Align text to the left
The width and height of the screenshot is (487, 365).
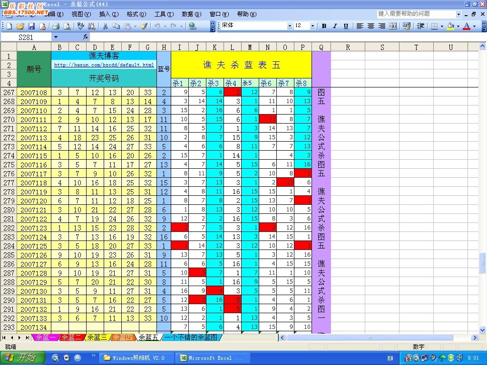360,26
